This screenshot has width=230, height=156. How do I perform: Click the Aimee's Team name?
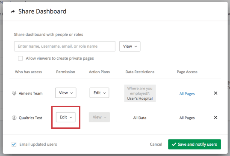coord(30,93)
